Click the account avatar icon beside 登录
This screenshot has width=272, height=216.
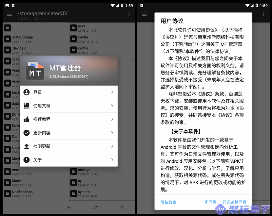(27, 92)
